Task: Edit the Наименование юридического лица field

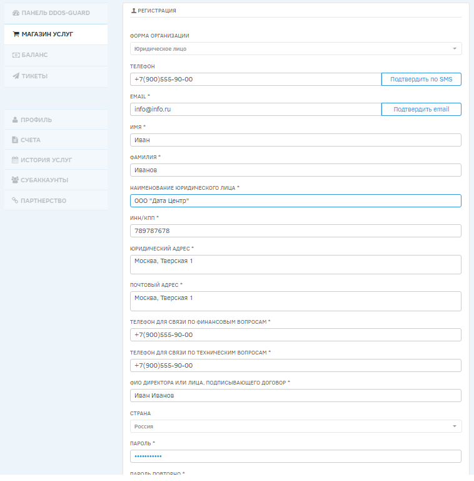Action: (x=295, y=201)
